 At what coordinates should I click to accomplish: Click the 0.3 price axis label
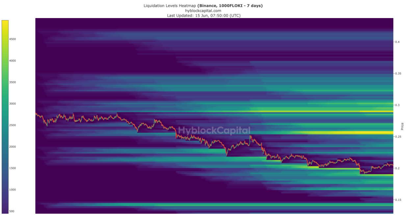point(397,105)
